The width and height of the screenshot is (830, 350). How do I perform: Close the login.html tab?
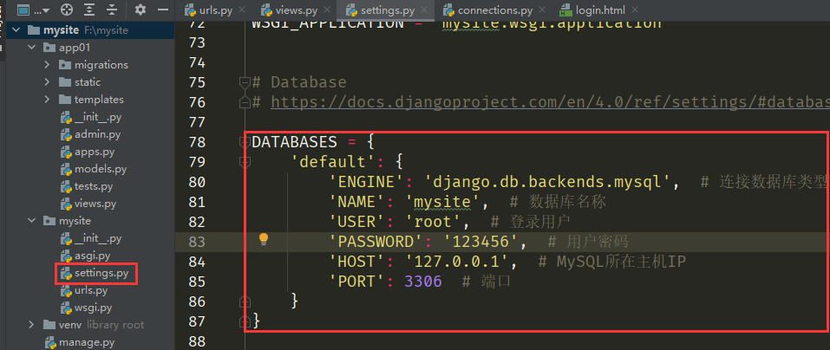(x=636, y=10)
